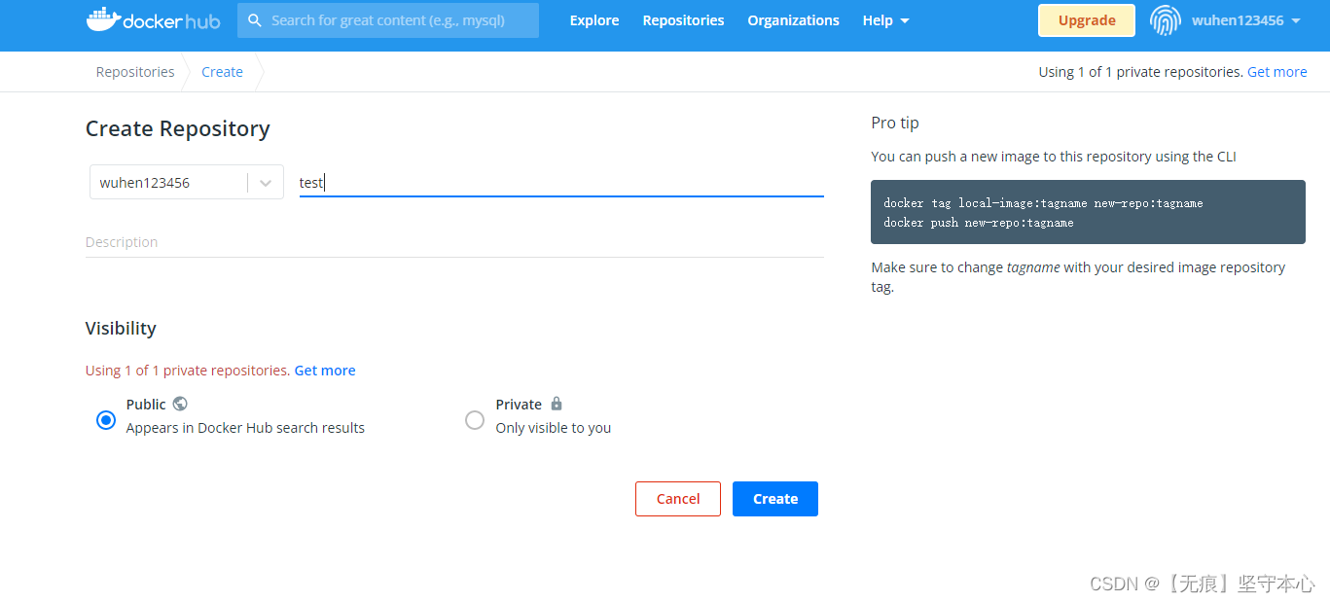Focus the Docker Hub search field

[x=388, y=20]
